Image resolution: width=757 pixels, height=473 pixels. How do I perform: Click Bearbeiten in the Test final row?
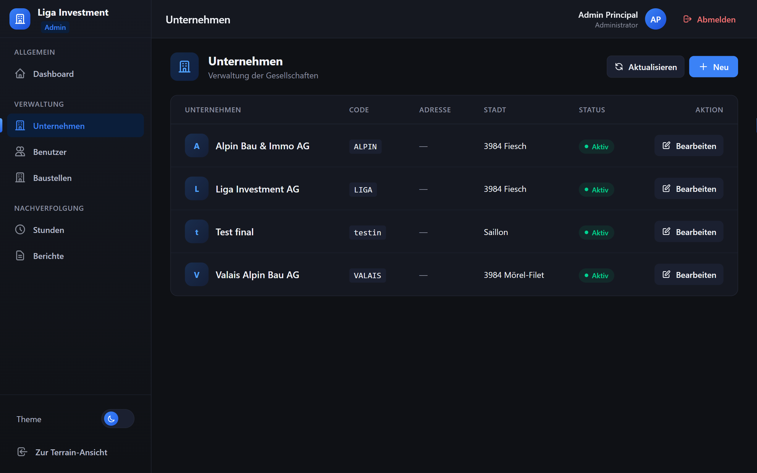pyautogui.click(x=689, y=232)
